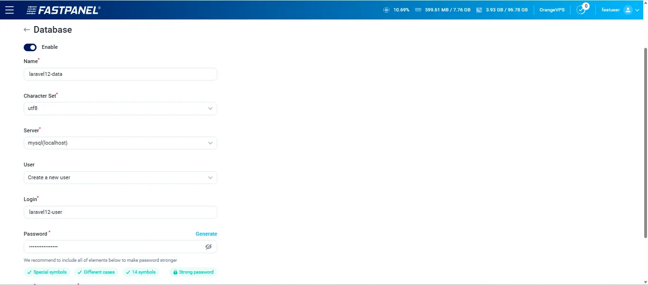This screenshot has height=285, width=648.
Task: Expand the Character Set dropdown
Action: (210, 109)
